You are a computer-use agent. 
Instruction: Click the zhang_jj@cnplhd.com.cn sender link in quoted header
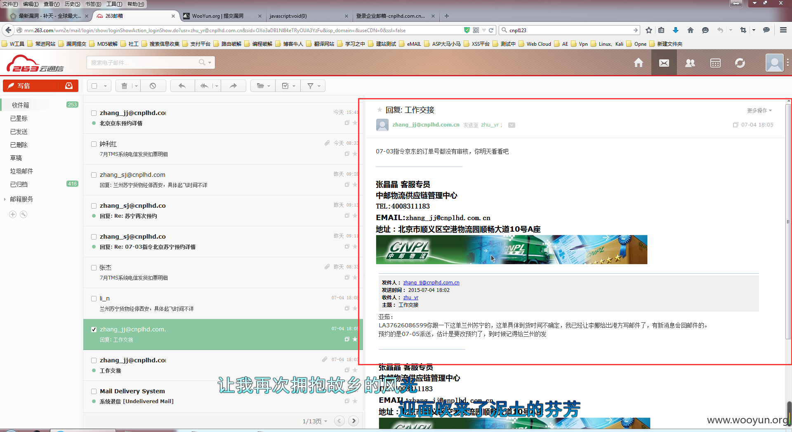(431, 282)
